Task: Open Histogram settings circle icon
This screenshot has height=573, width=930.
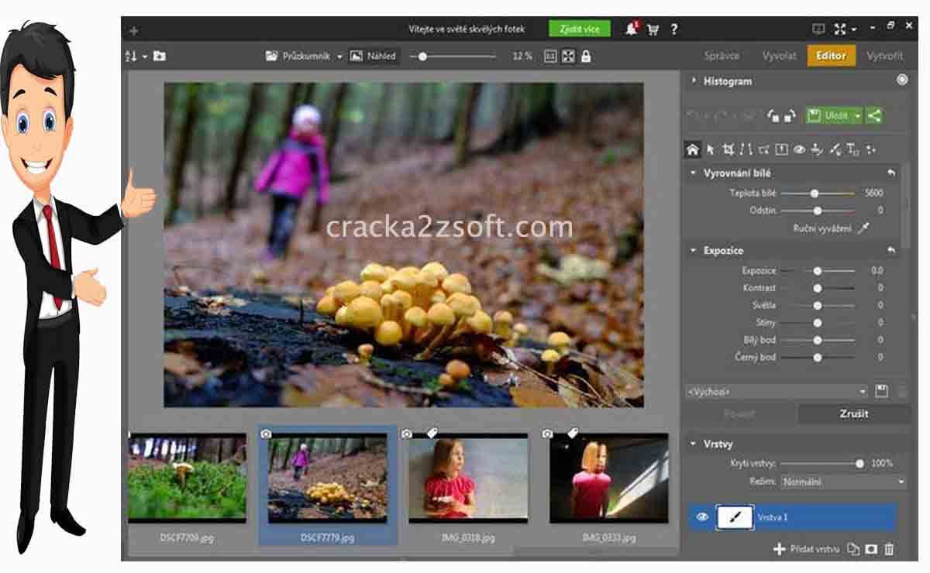Action: click(x=901, y=80)
